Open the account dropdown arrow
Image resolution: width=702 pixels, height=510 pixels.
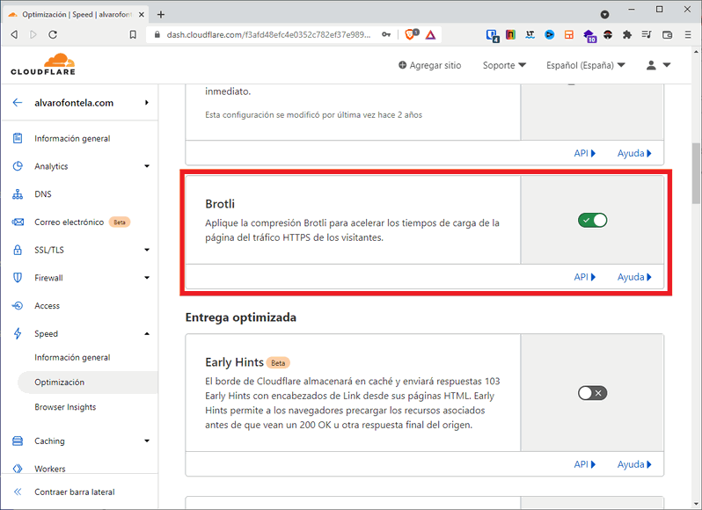click(x=667, y=65)
